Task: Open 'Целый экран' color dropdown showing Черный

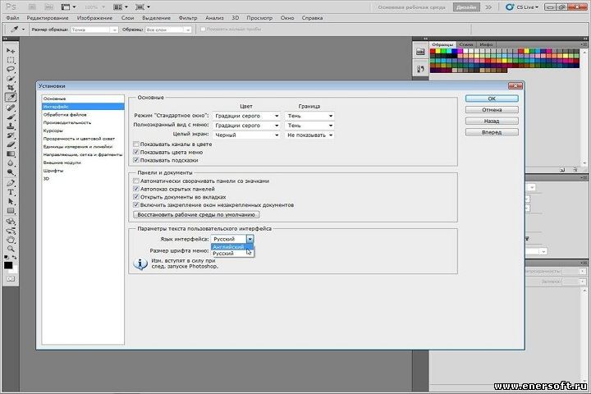Action: [246, 135]
